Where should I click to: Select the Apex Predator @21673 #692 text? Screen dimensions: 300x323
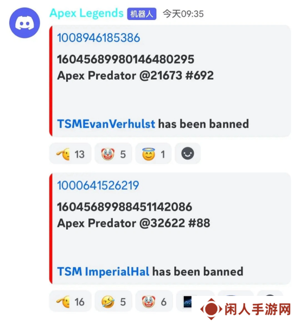[x=135, y=75]
